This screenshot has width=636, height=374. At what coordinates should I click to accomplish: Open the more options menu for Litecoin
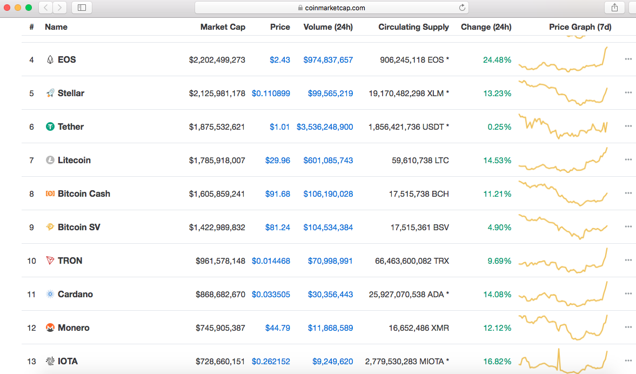click(x=628, y=160)
